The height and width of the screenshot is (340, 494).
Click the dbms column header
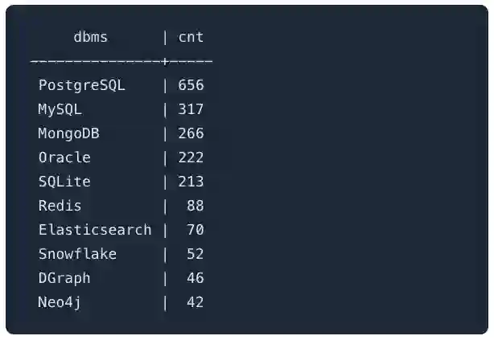point(90,37)
